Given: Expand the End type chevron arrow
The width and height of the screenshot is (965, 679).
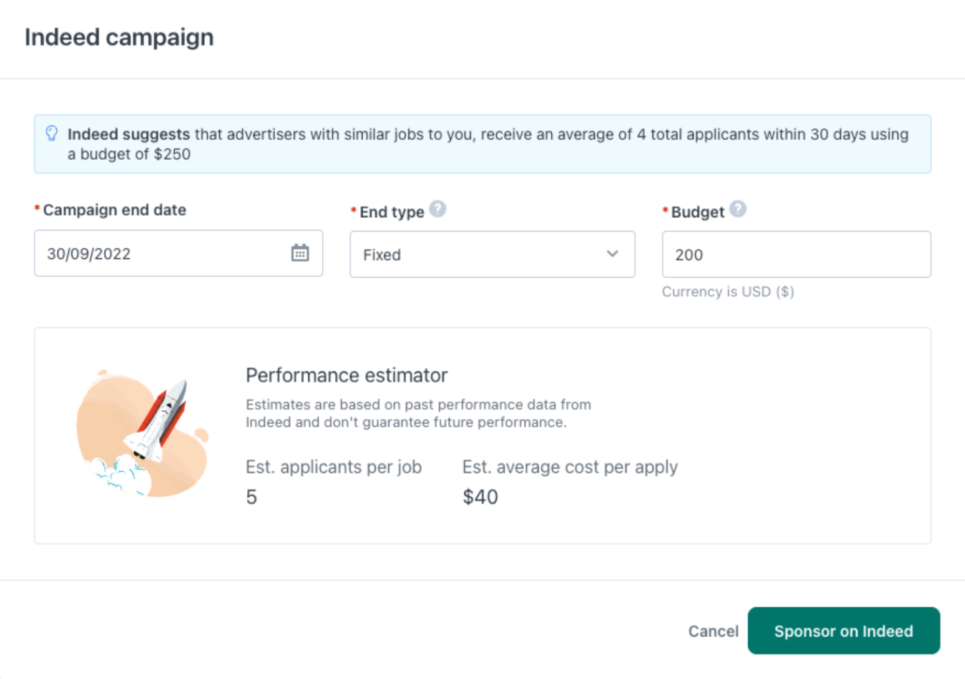Looking at the screenshot, I should (x=612, y=254).
